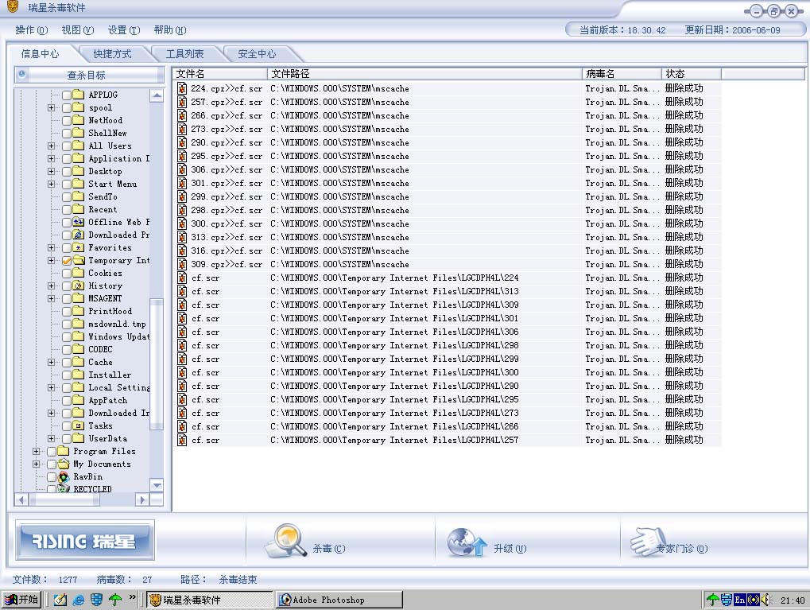Screen dimensions: 810x610
Task: Click tree horizontal scrollbar right arrow
Action: click(142, 500)
